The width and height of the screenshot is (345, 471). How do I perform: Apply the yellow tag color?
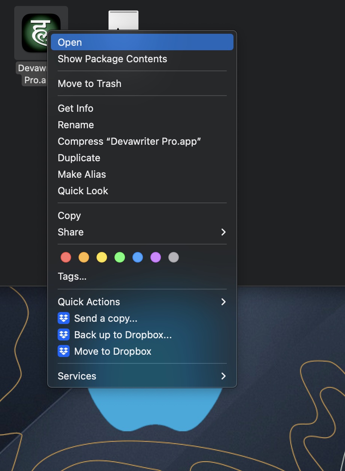102,257
